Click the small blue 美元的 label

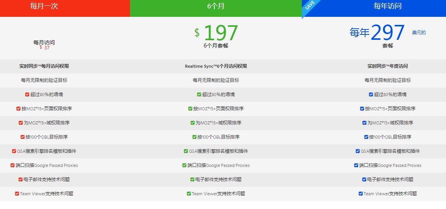(419, 33)
